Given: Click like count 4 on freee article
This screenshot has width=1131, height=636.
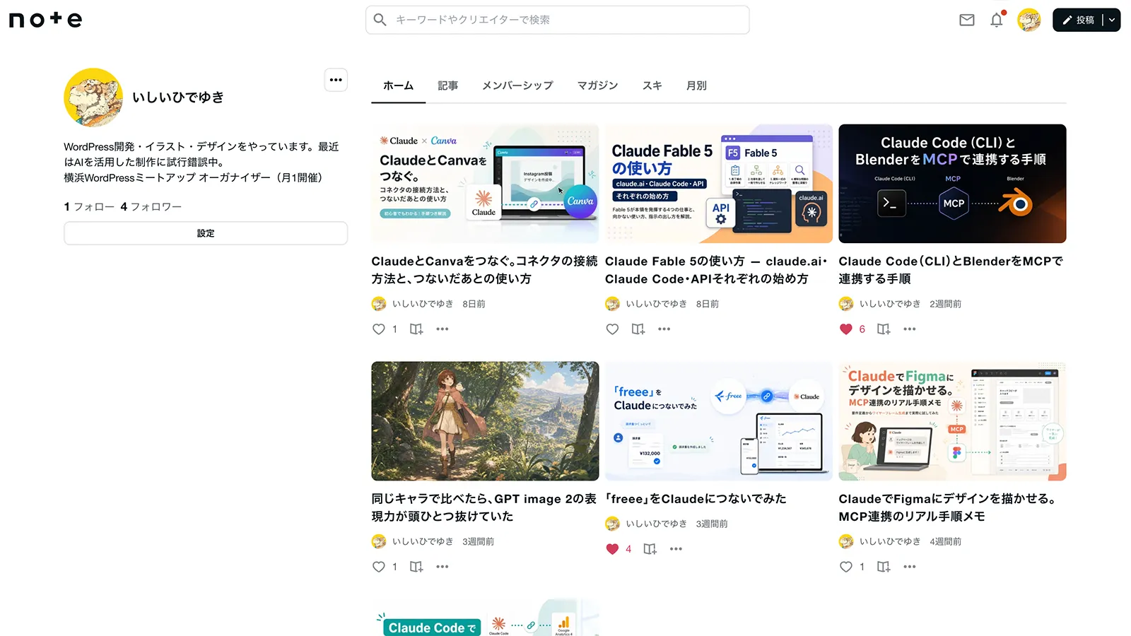Looking at the screenshot, I should [628, 549].
